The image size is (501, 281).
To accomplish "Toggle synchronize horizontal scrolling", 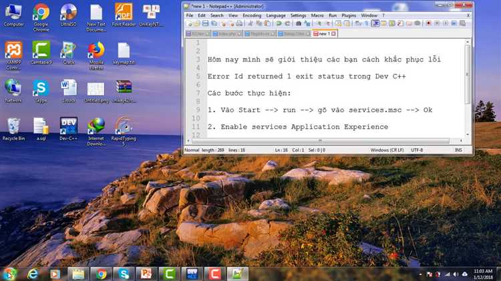I will click(347, 23).
